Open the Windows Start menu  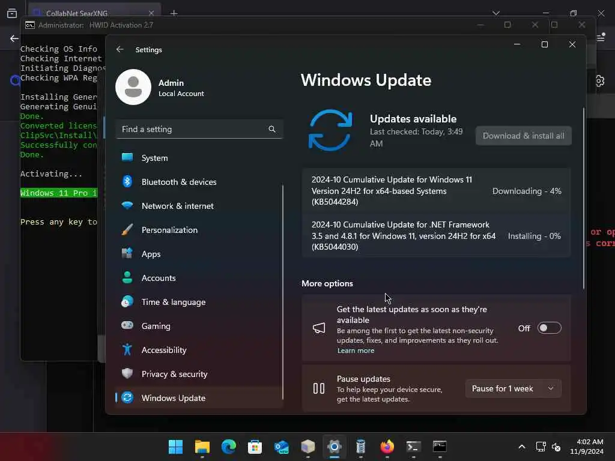tap(176, 447)
